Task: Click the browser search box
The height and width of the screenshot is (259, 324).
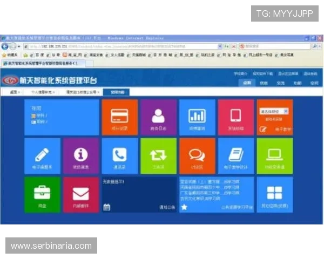Action: pyautogui.click(x=275, y=46)
